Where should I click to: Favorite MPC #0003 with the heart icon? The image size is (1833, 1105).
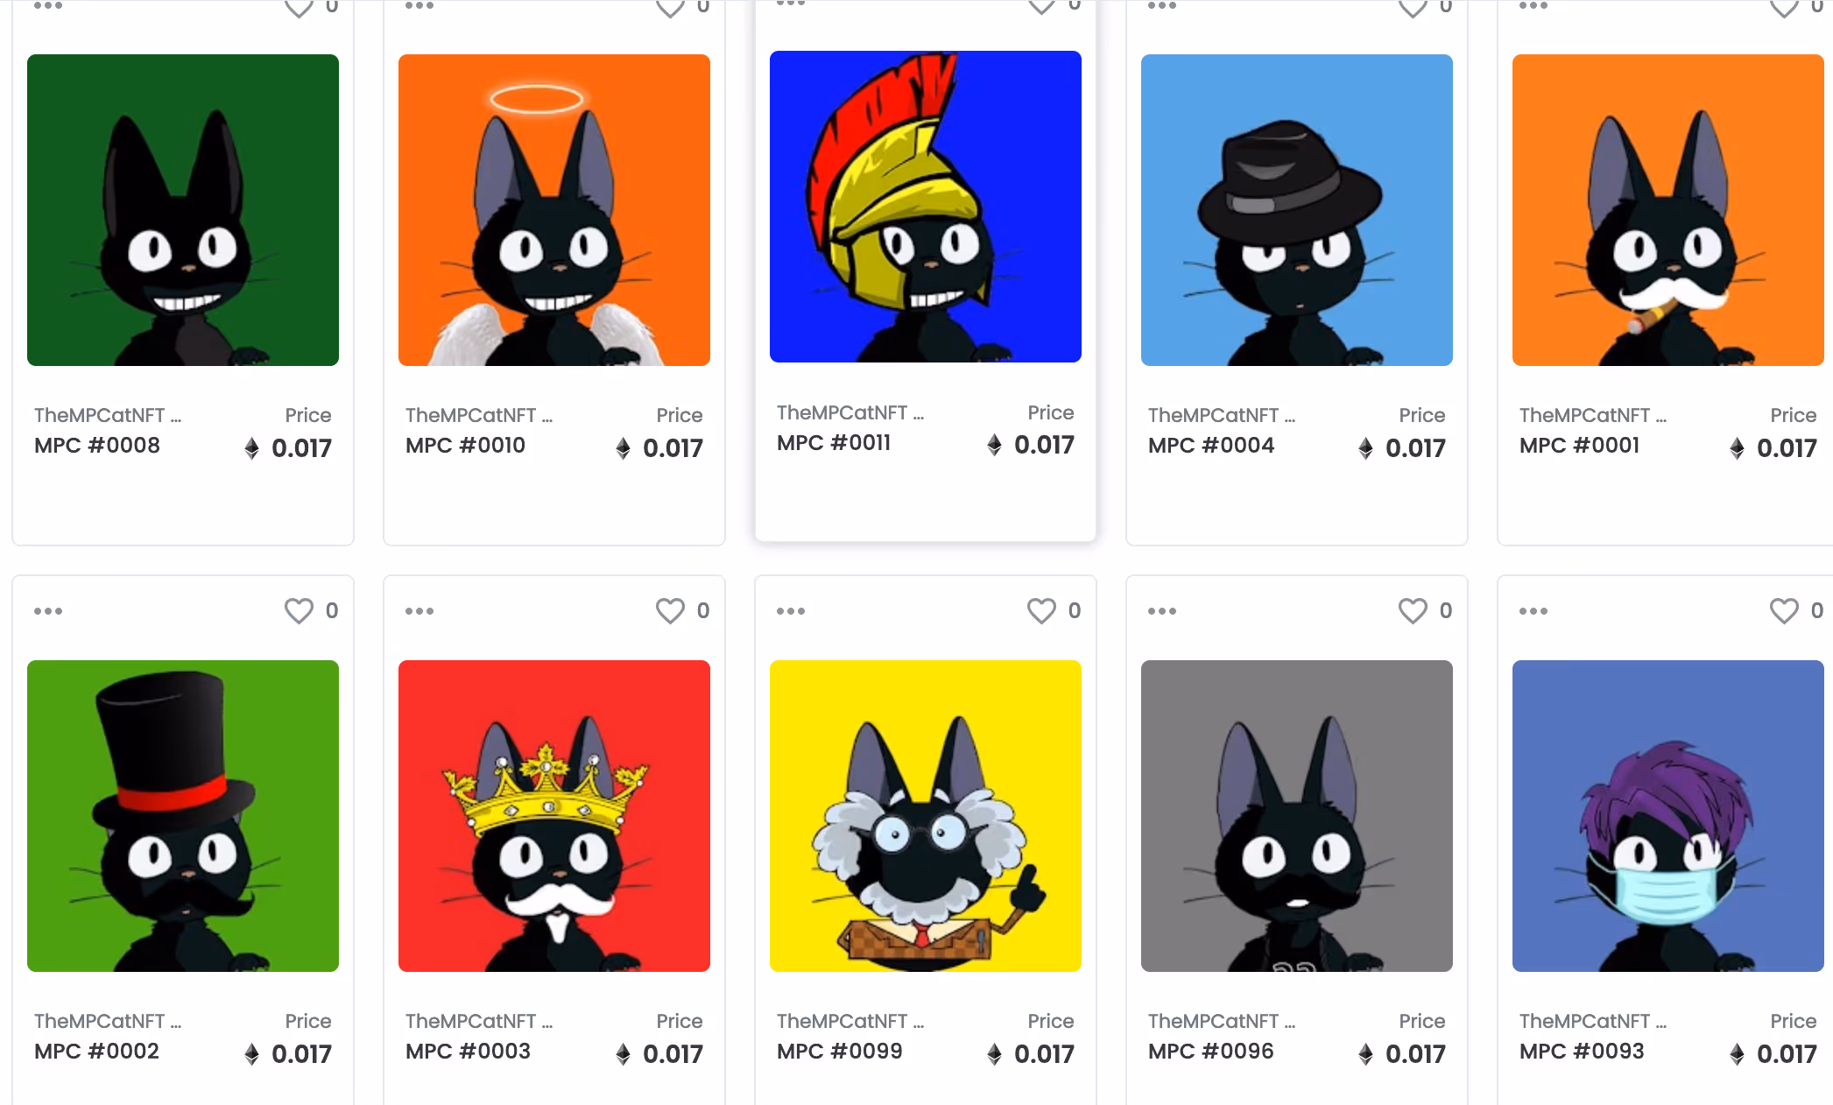click(x=670, y=610)
